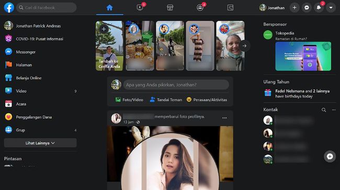Click Foto/Video in composer
This screenshot has width=340, height=190.
pyautogui.click(x=129, y=100)
